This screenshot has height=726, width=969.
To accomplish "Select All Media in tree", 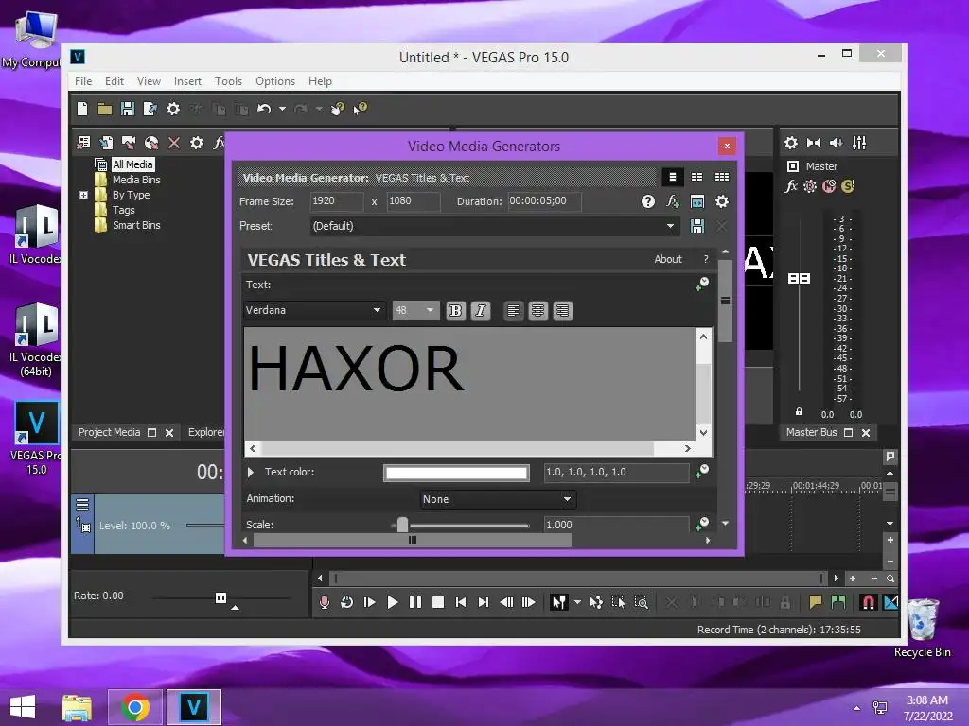I will 132,164.
